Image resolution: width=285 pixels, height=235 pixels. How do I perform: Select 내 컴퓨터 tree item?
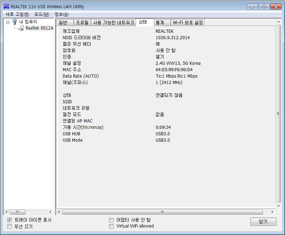28,22
